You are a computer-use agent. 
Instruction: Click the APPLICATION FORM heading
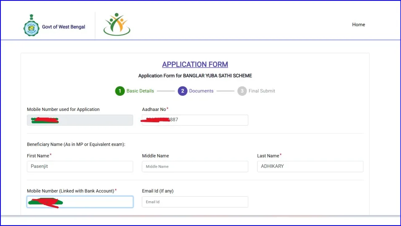pyautogui.click(x=195, y=64)
